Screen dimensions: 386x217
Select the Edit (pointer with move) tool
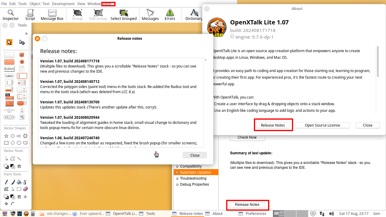[x=22, y=42]
